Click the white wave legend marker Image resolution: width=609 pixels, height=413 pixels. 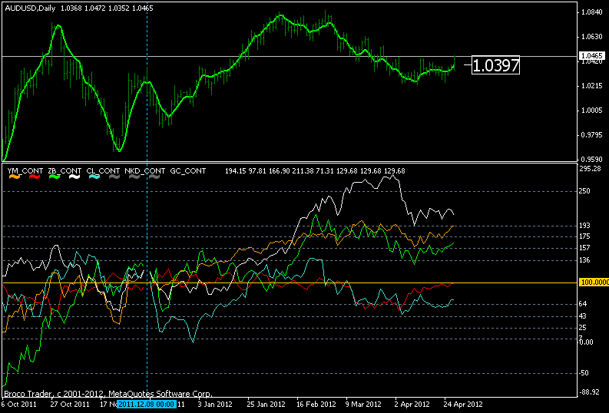74,177
